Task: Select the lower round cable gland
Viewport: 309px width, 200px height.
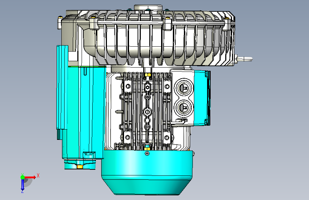Action: pos(184,107)
